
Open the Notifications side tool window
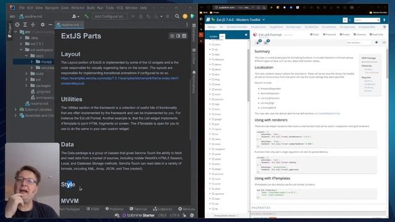click(194, 82)
